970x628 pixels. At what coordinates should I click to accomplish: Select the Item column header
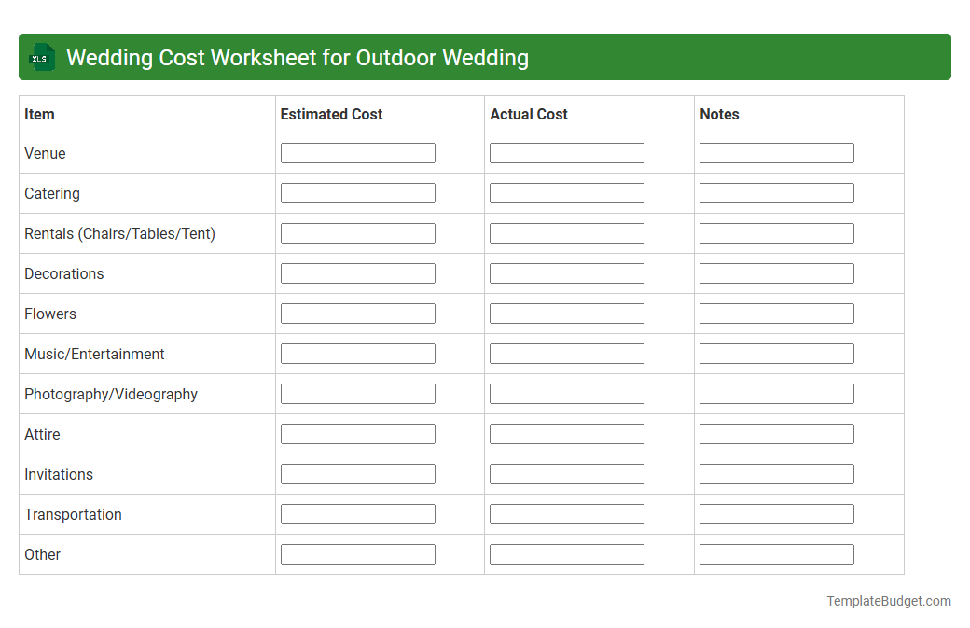38,114
